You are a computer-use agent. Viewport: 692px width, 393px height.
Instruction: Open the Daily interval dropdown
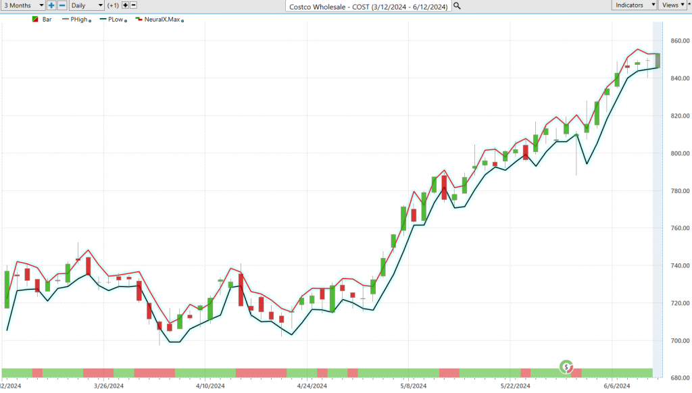pos(86,5)
